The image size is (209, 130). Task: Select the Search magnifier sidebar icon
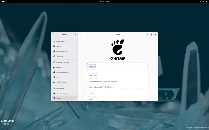[x=54, y=46]
